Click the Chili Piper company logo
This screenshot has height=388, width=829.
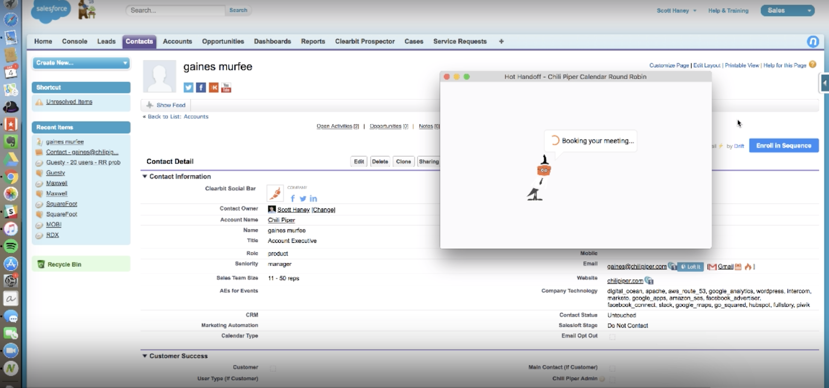tap(275, 193)
